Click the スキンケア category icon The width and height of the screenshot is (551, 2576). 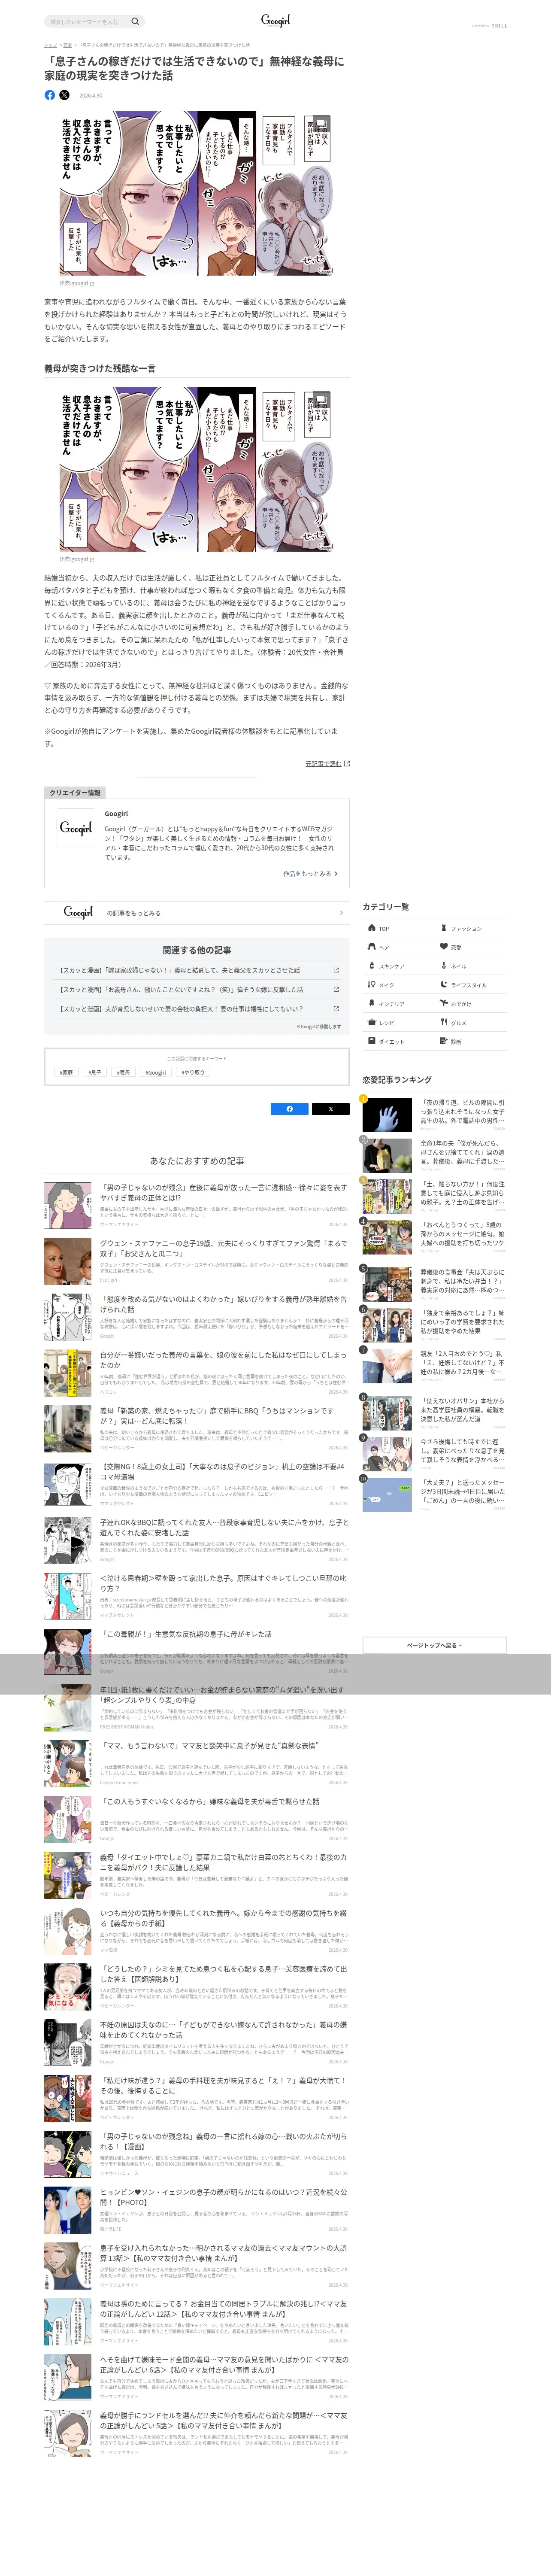coord(371,965)
